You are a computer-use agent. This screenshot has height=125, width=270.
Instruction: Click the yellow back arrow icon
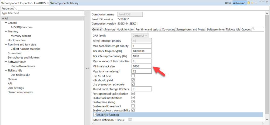tap(252, 3)
